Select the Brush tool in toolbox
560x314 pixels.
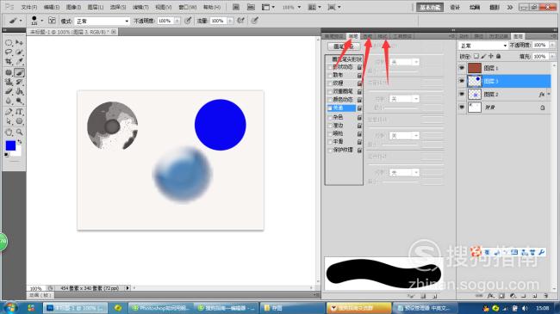(x=19, y=72)
